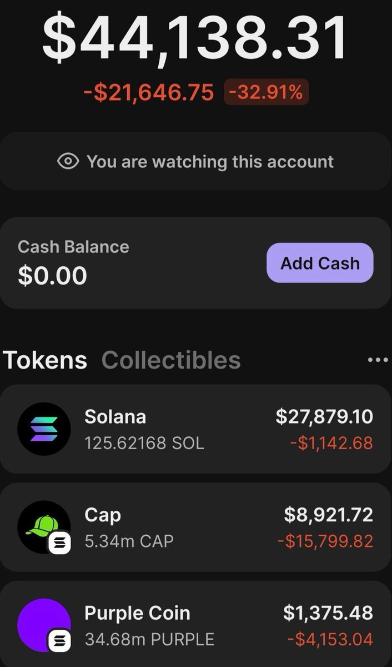Tap the Cash Balance $0.00 amount
This screenshot has width=392, height=667.
coord(53,276)
